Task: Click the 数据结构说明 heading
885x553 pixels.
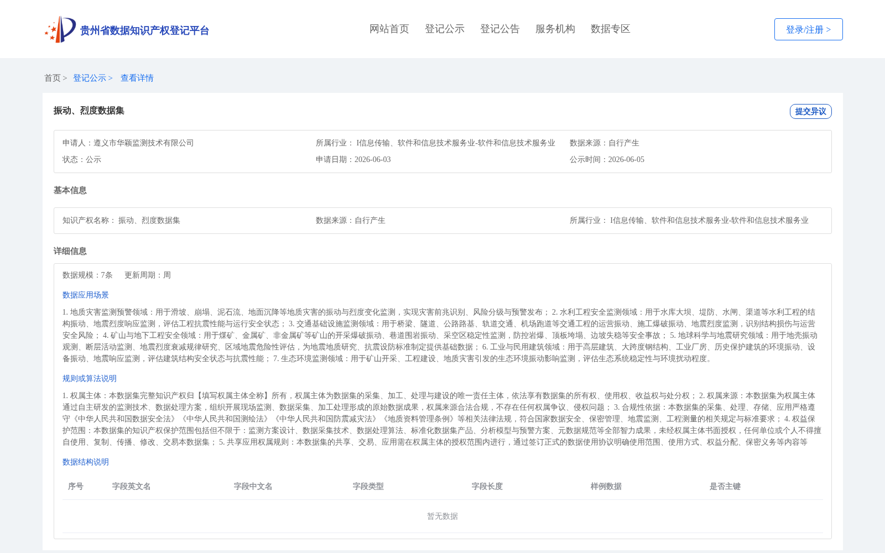Action: click(86, 462)
